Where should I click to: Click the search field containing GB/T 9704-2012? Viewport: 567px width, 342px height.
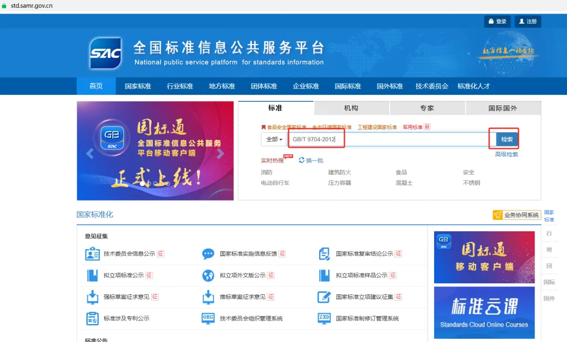pyautogui.click(x=392, y=140)
